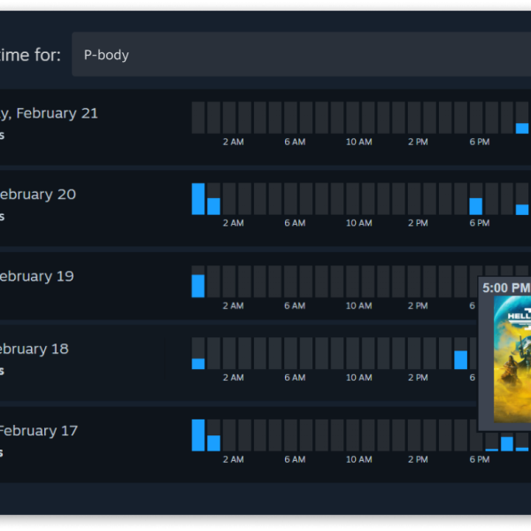
Task: Select the empty 2 PM bar on February 19
Action: (x=414, y=281)
